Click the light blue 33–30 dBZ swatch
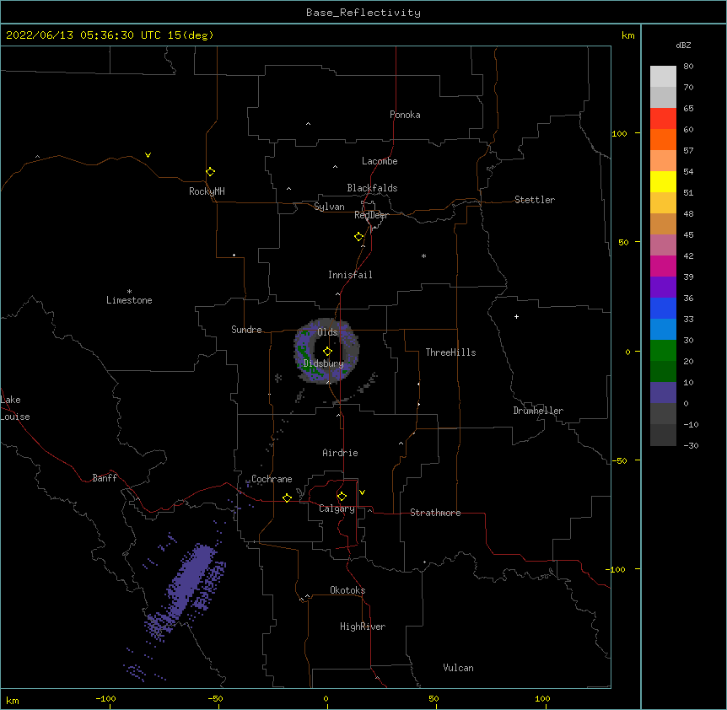This screenshot has height=710, width=727. tap(663, 329)
